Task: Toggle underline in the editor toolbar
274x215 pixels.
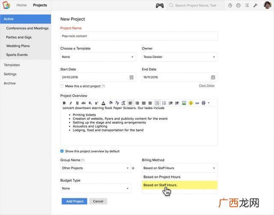Action: pyautogui.click(x=77, y=103)
